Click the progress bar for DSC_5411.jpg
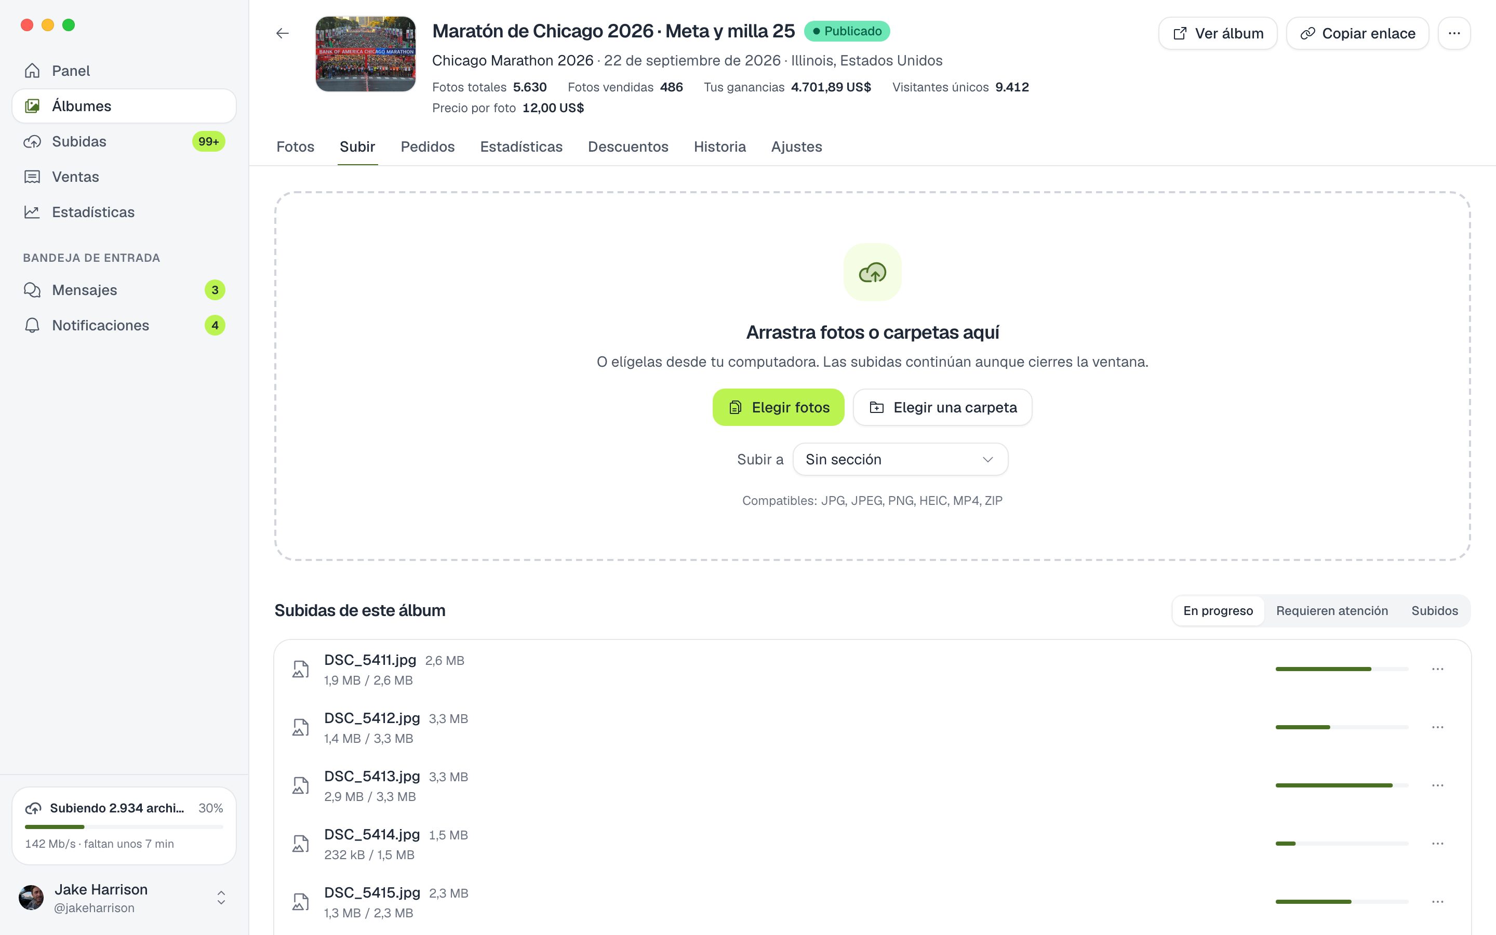The width and height of the screenshot is (1496, 935). click(1342, 669)
